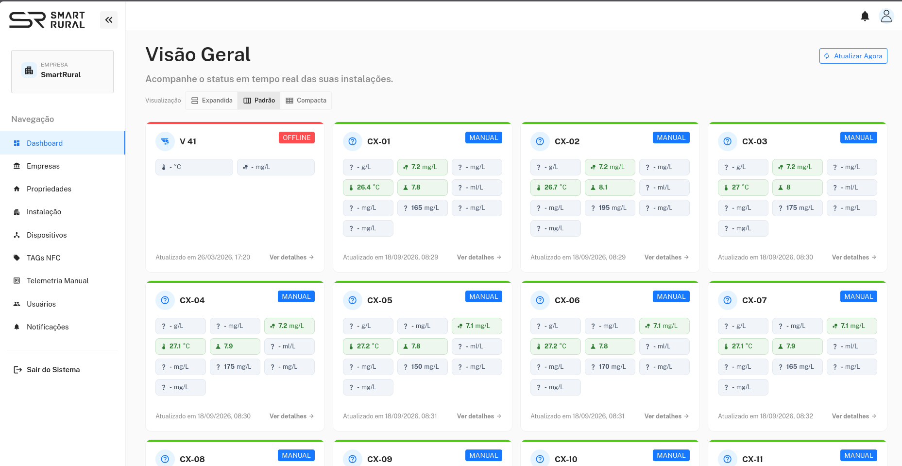Open Ver detalhes for CX-02
The height and width of the screenshot is (466, 902).
pyautogui.click(x=667, y=257)
